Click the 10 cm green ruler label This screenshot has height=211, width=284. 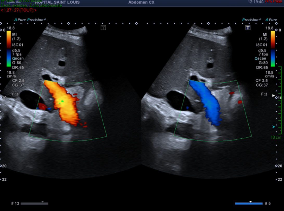coord(276,137)
